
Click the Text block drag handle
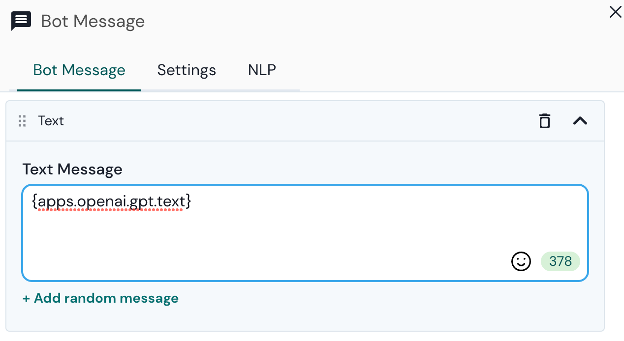(22, 121)
